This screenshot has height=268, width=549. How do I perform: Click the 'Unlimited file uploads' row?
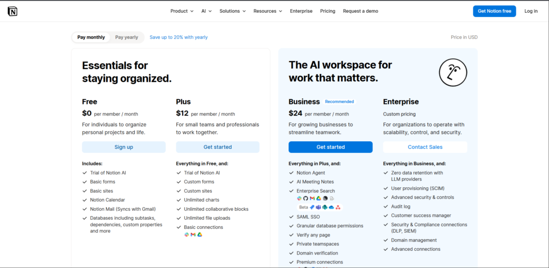[x=207, y=218]
